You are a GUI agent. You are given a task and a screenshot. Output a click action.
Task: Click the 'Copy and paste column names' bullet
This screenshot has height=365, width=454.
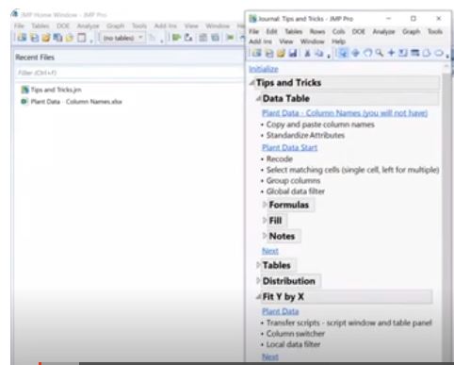point(320,124)
